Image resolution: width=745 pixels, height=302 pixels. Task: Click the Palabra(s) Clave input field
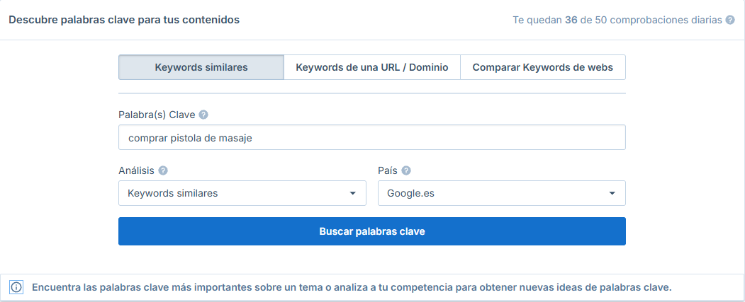[372, 137]
